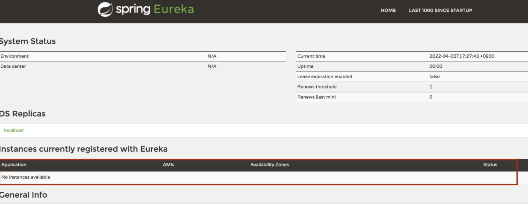
Task: Follow the localhost replica link
Action: (x=14, y=130)
